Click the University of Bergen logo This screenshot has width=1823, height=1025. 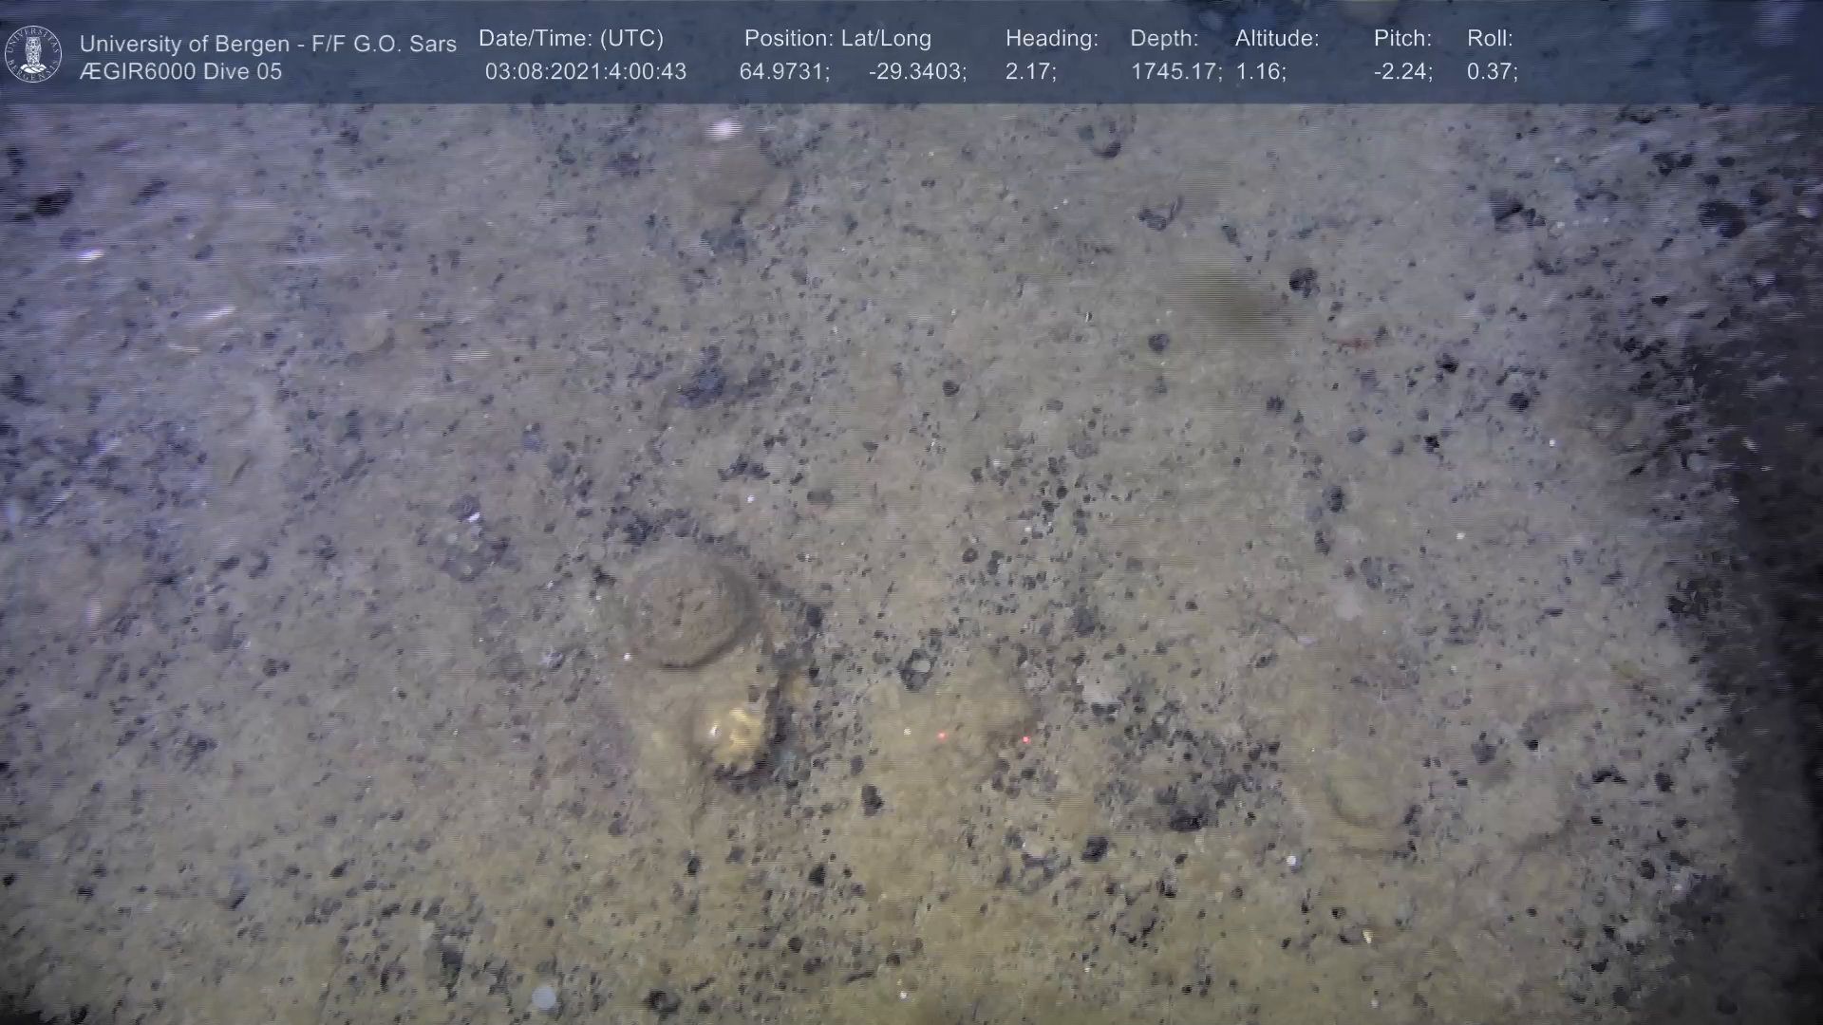pos(33,54)
